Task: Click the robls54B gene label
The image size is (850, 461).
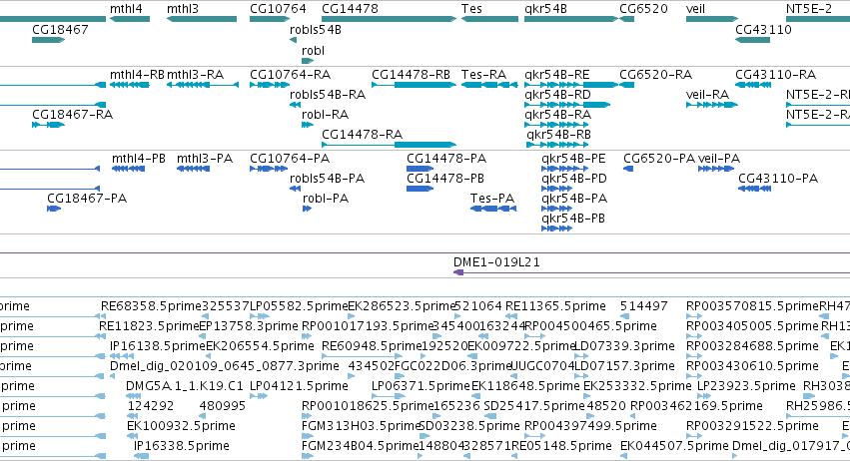Action: (x=316, y=30)
